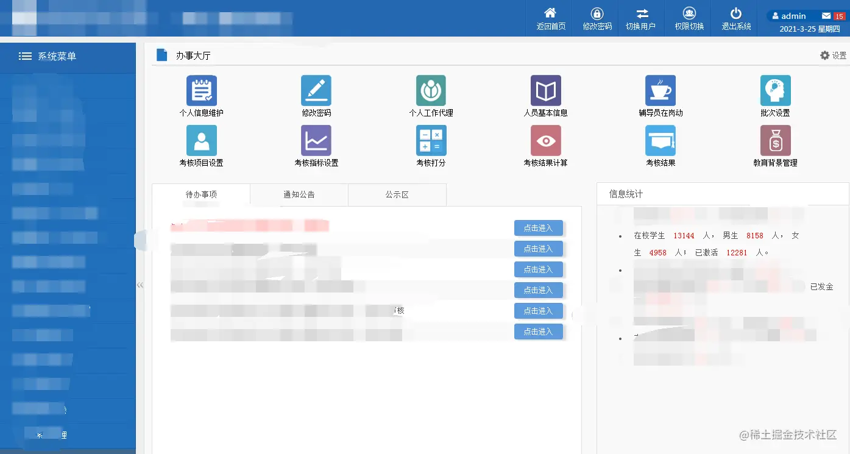
Task: Click the 13144 在校学生 count
Action: click(684, 236)
